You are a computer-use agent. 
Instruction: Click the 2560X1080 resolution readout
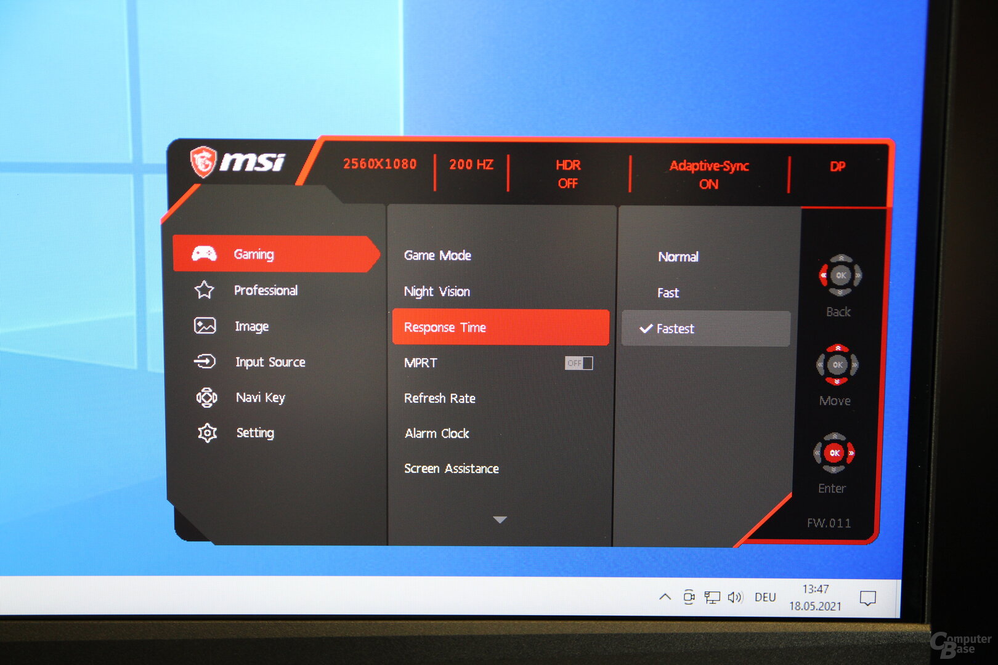click(x=379, y=164)
